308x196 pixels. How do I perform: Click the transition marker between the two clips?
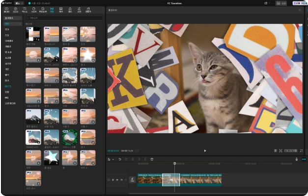coord(171,180)
